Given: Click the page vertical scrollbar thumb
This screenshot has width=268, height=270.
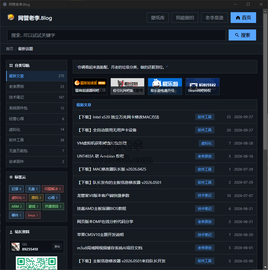Looking at the screenshot, I should 265,81.
